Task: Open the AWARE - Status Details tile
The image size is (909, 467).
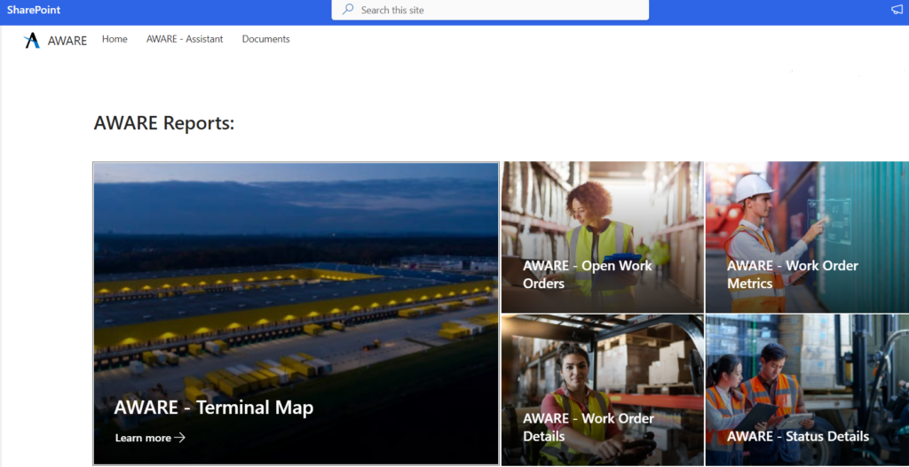Action: [x=807, y=390]
